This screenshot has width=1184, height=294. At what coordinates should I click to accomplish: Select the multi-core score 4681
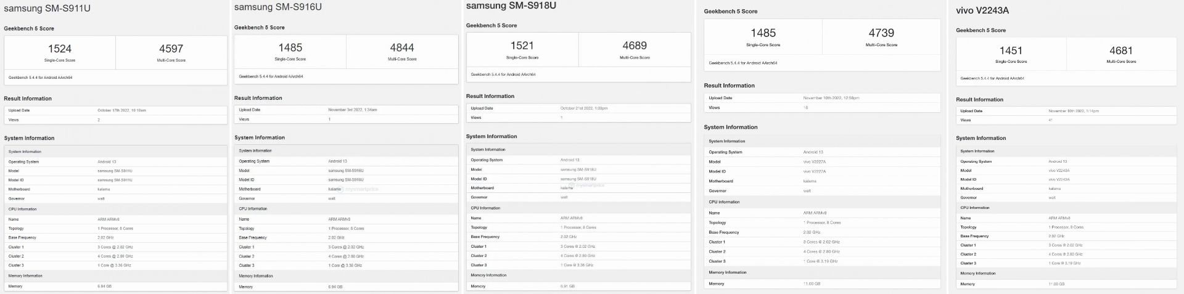tap(1121, 51)
